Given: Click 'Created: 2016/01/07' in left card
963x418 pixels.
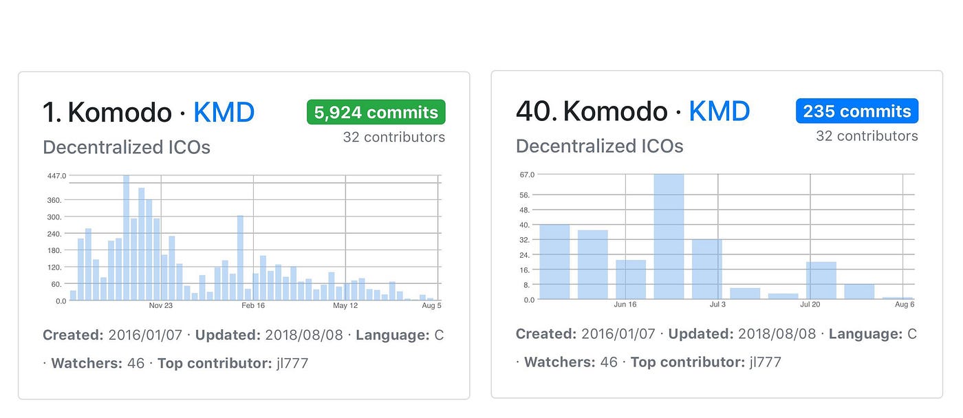Looking at the screenshot, I should [112, 335].
